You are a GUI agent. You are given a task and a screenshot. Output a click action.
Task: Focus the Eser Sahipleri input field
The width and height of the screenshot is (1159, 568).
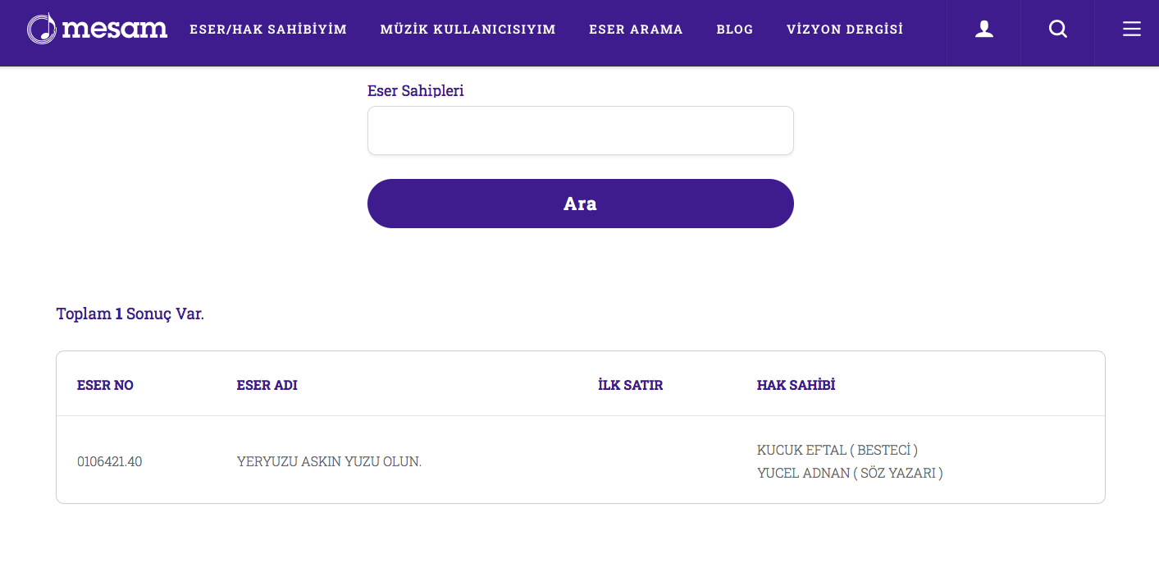580,131
